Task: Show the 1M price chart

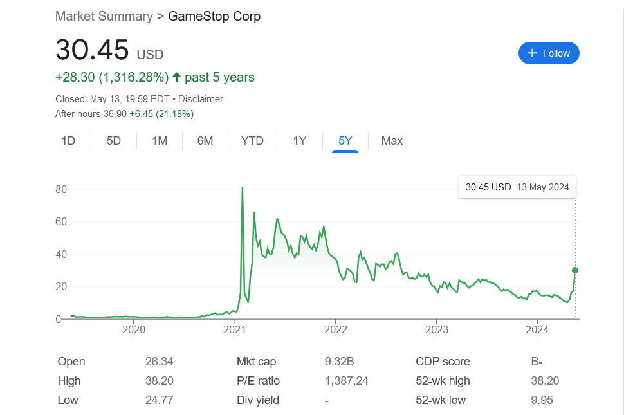Action: pos(160,141)
